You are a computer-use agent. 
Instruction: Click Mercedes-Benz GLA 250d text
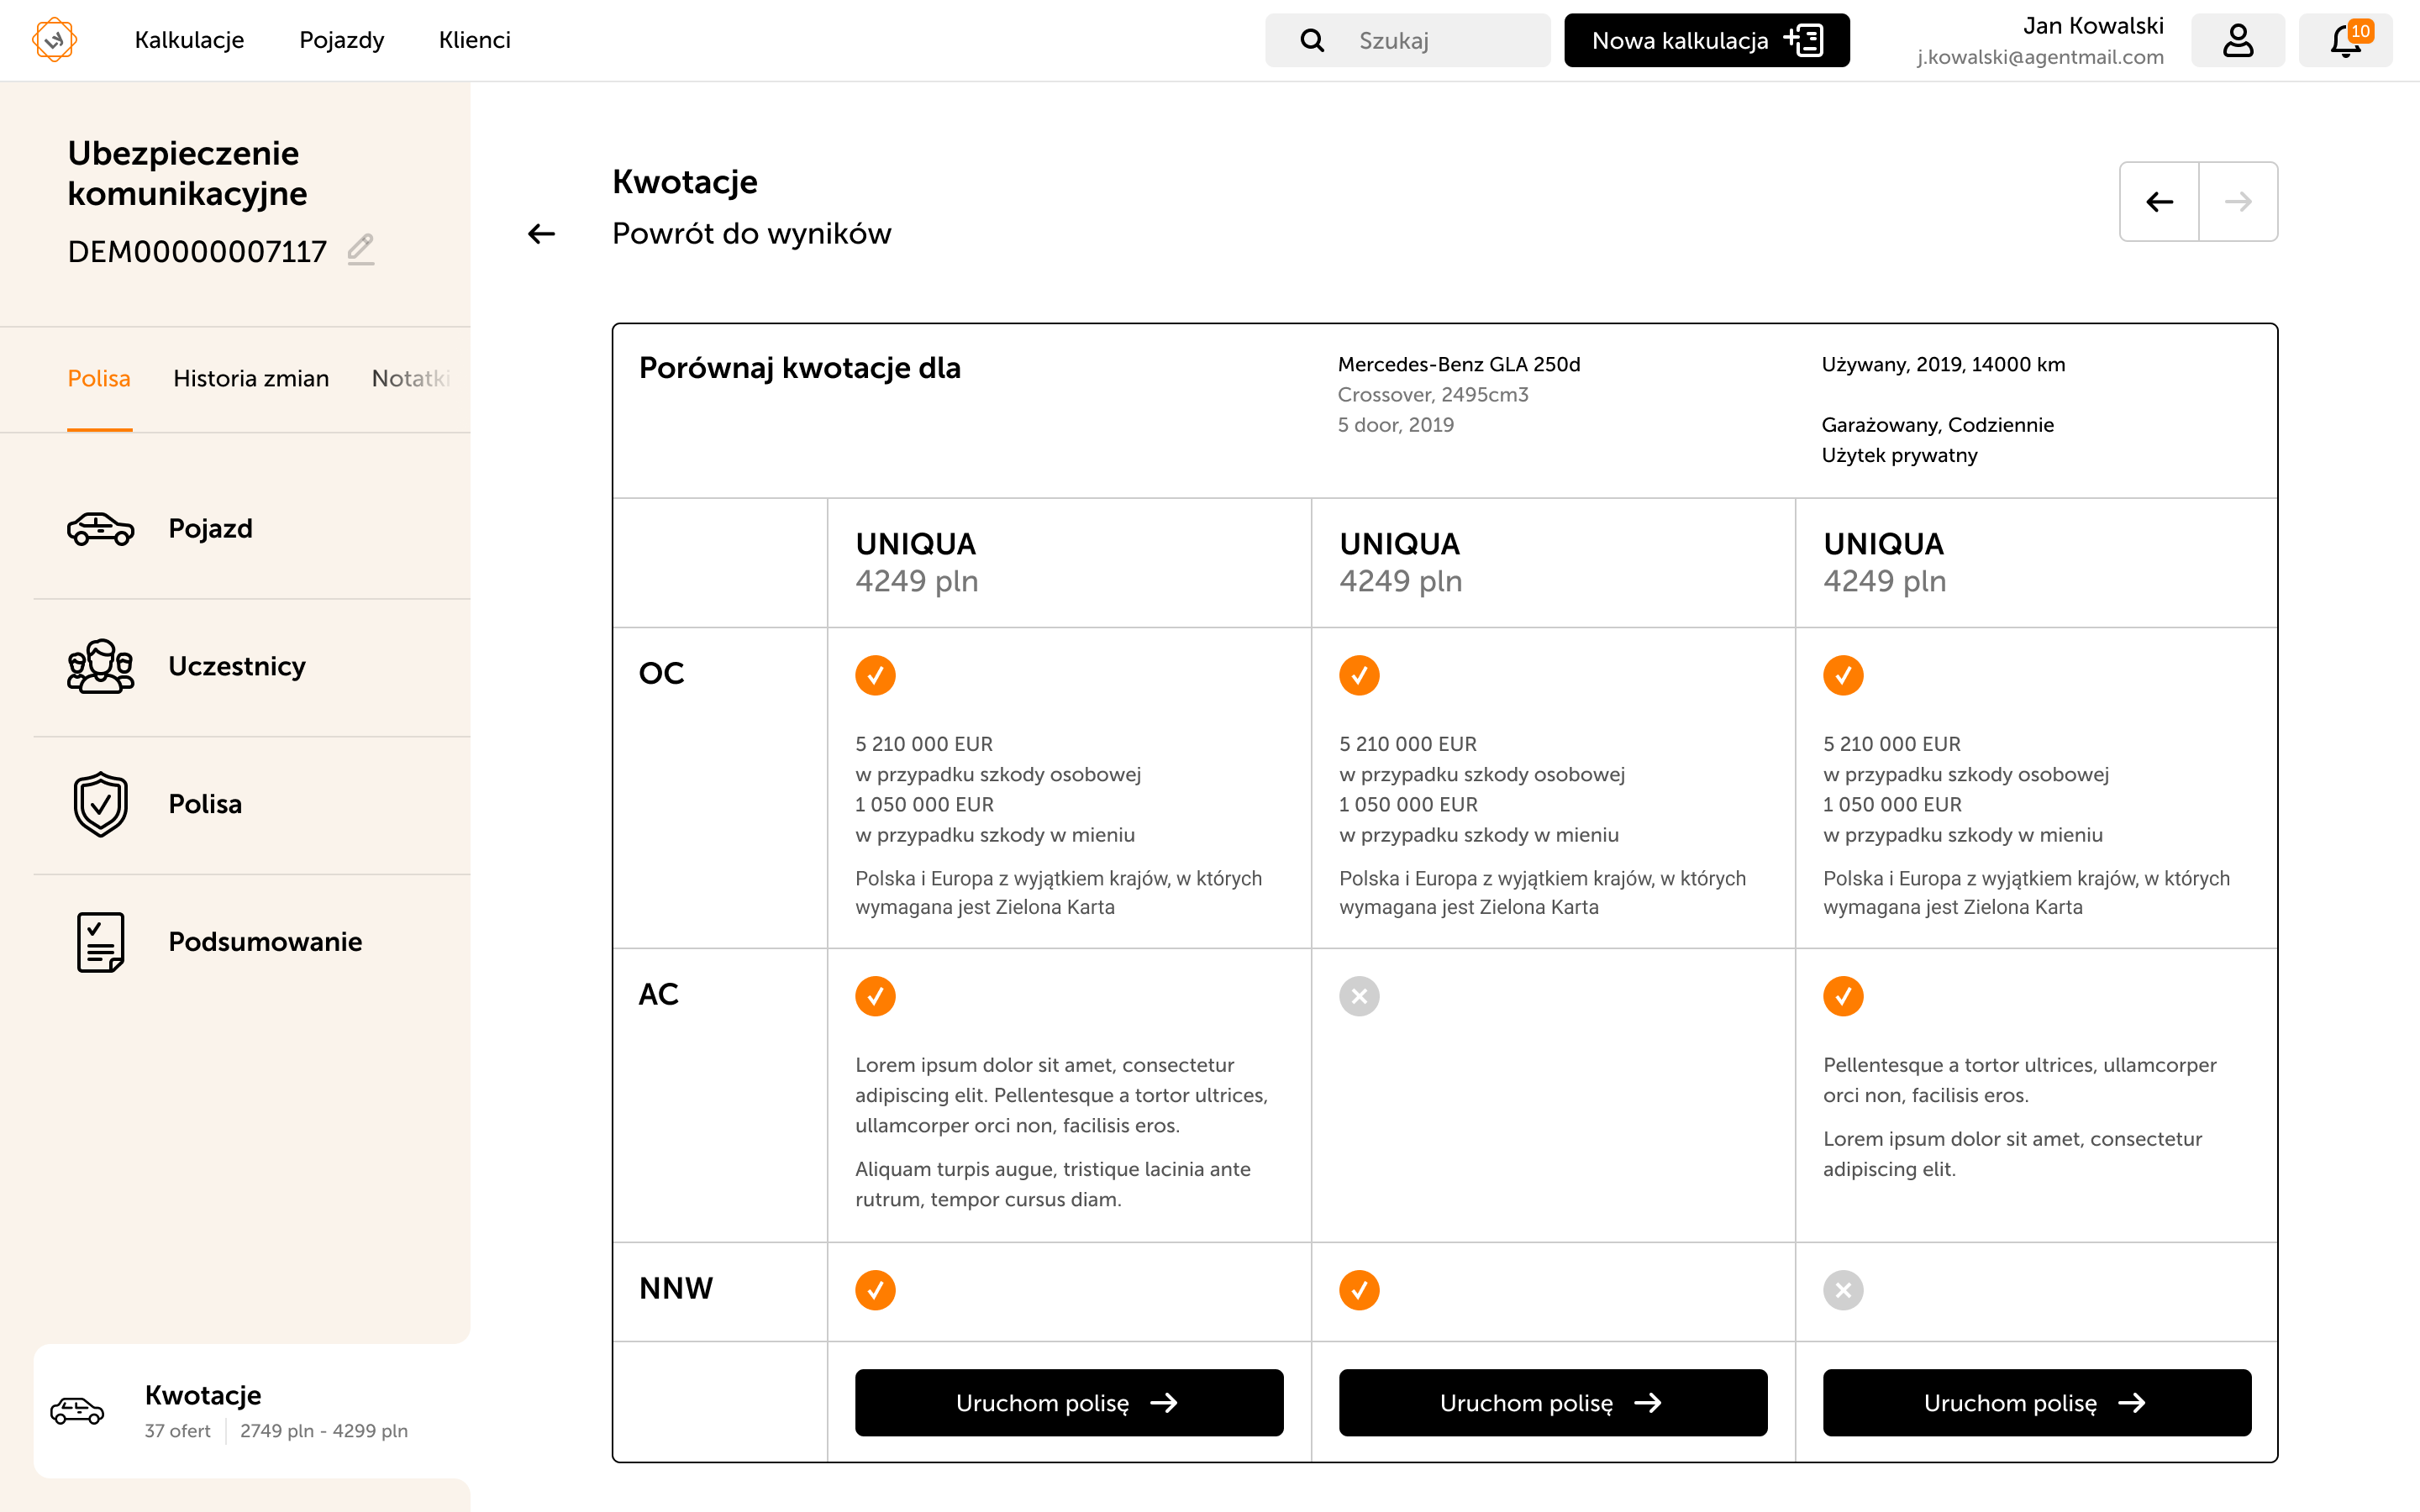(x=1459, y=364)
